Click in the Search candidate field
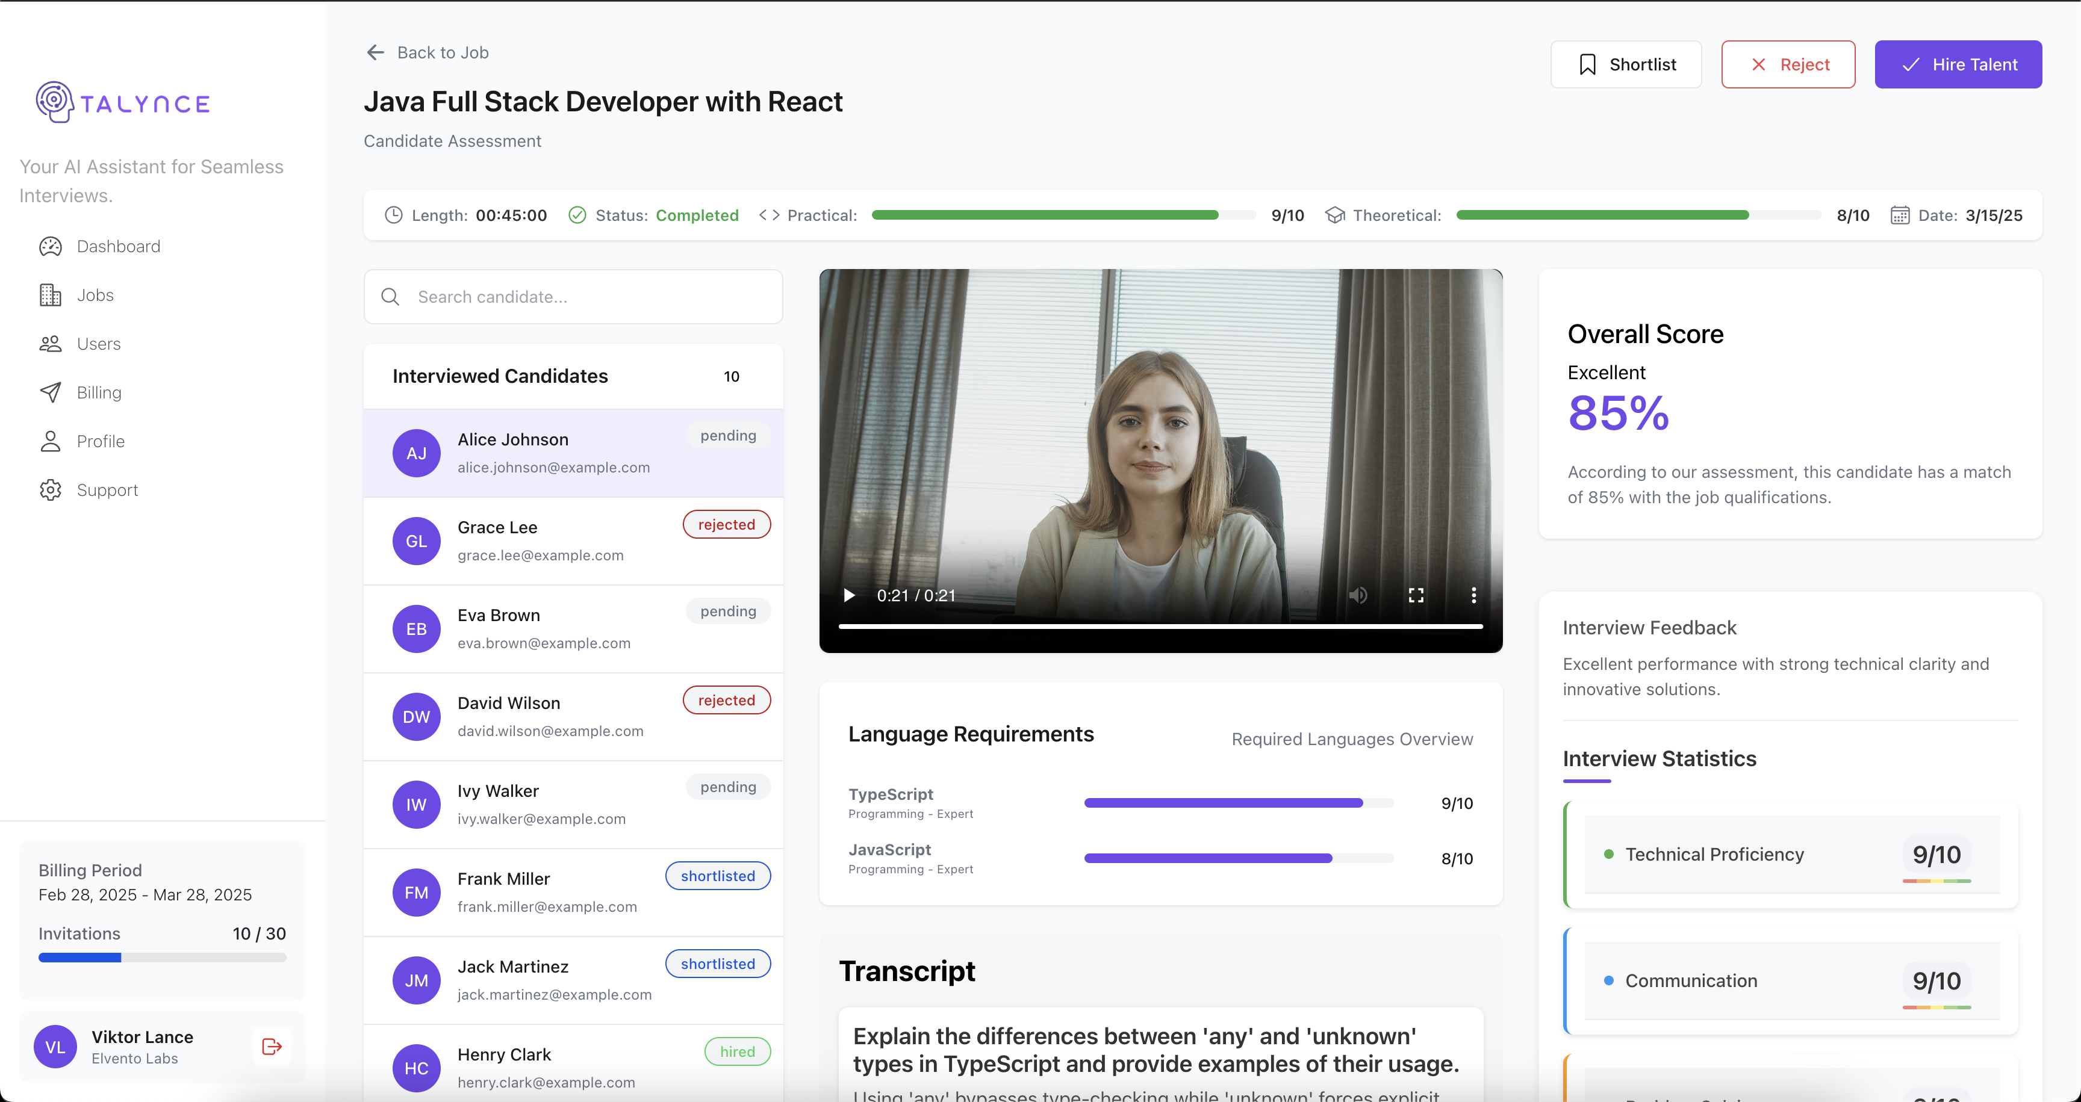 pyautogui.click(x=589, y=297)
